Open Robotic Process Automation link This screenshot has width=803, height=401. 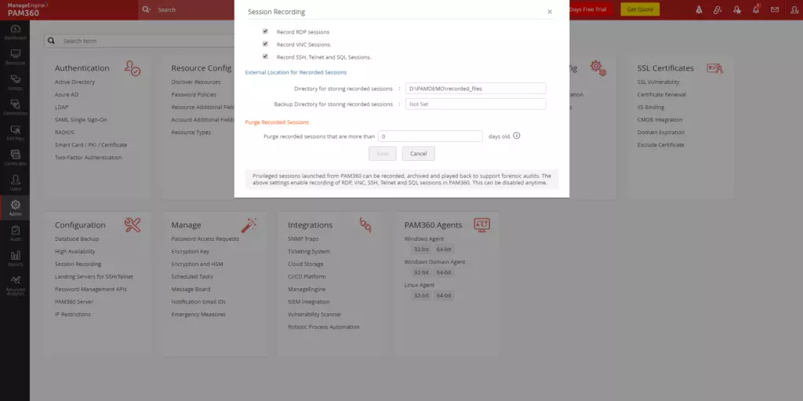coord(324,326)
